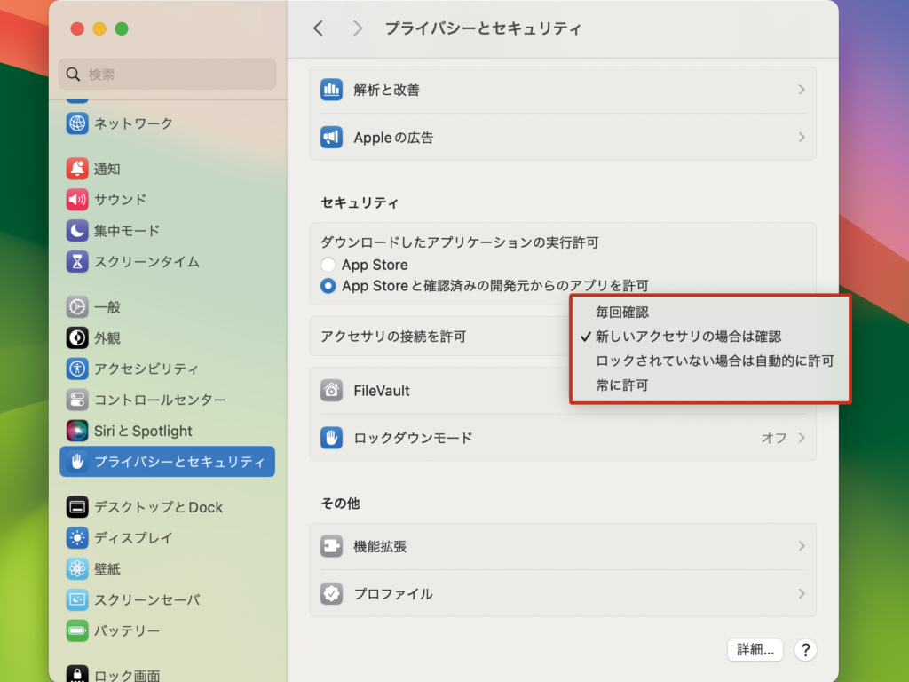Viewport: 909px width, 682px height.
Task: Open 通知 bell icon in sidebar
Action: [77, 169]
